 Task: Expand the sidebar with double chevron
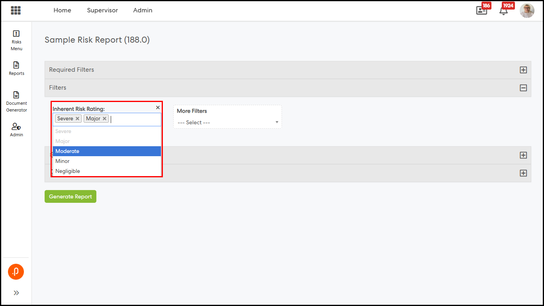tap(16, 293)
